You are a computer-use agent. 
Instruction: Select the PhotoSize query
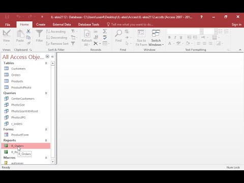click(26, 105)
